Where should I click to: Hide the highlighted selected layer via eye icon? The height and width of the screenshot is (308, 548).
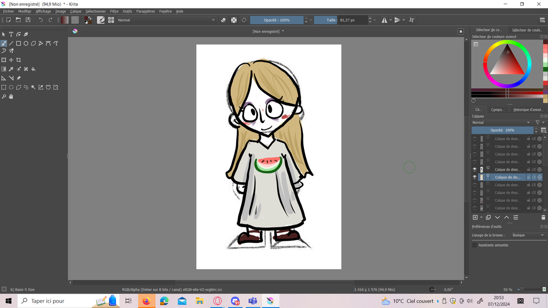tap(474, 177)
